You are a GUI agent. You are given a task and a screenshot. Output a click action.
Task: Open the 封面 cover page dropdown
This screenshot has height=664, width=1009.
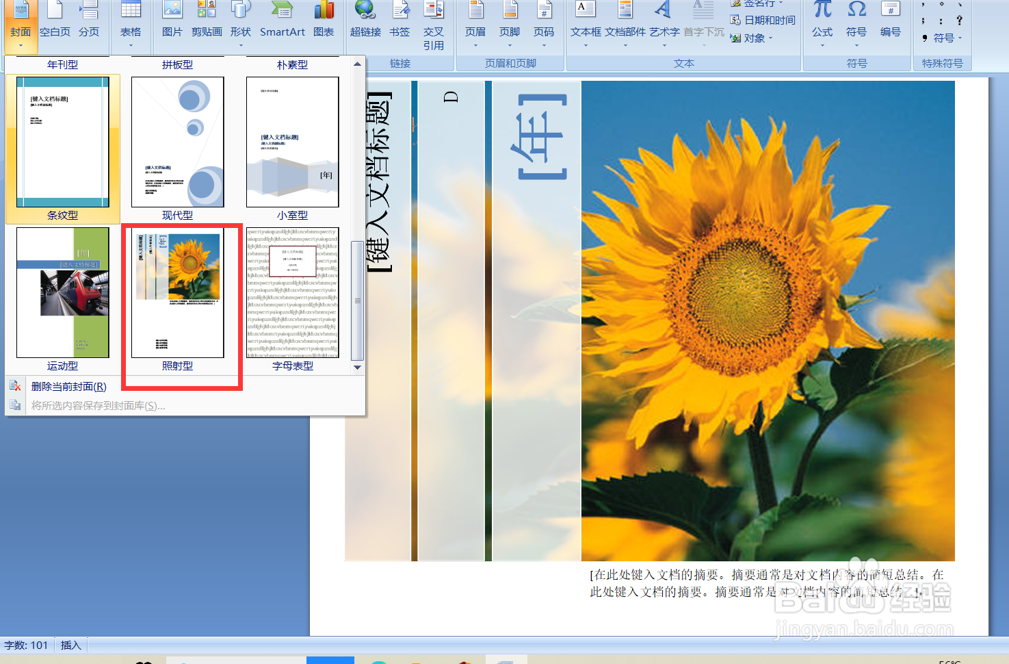21,26
